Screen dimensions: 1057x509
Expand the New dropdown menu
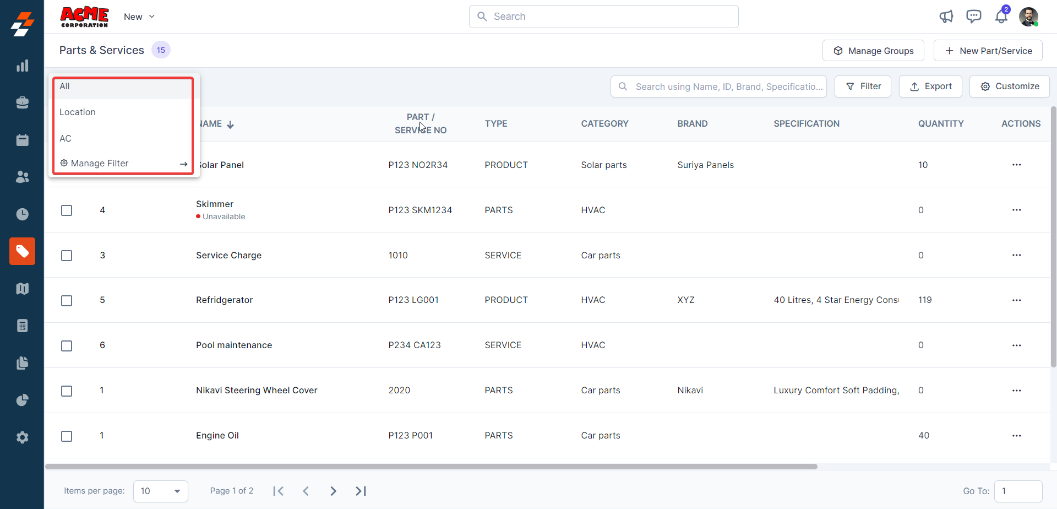pos(139,17)
